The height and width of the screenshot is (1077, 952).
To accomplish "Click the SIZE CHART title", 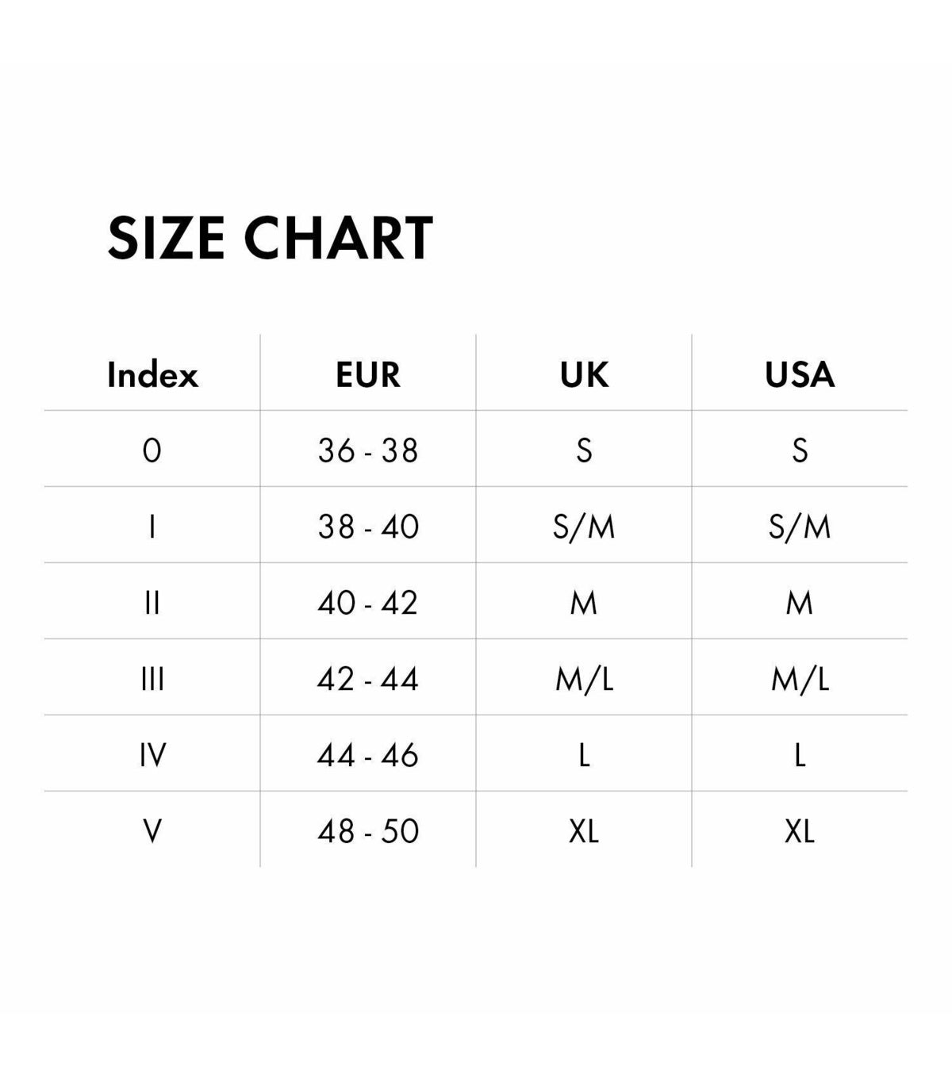I will coord(270,238).
